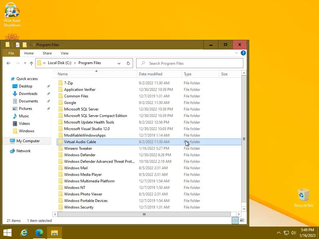Open Windows folder in navigation pane
319x239 pixels.
point(26,131)
